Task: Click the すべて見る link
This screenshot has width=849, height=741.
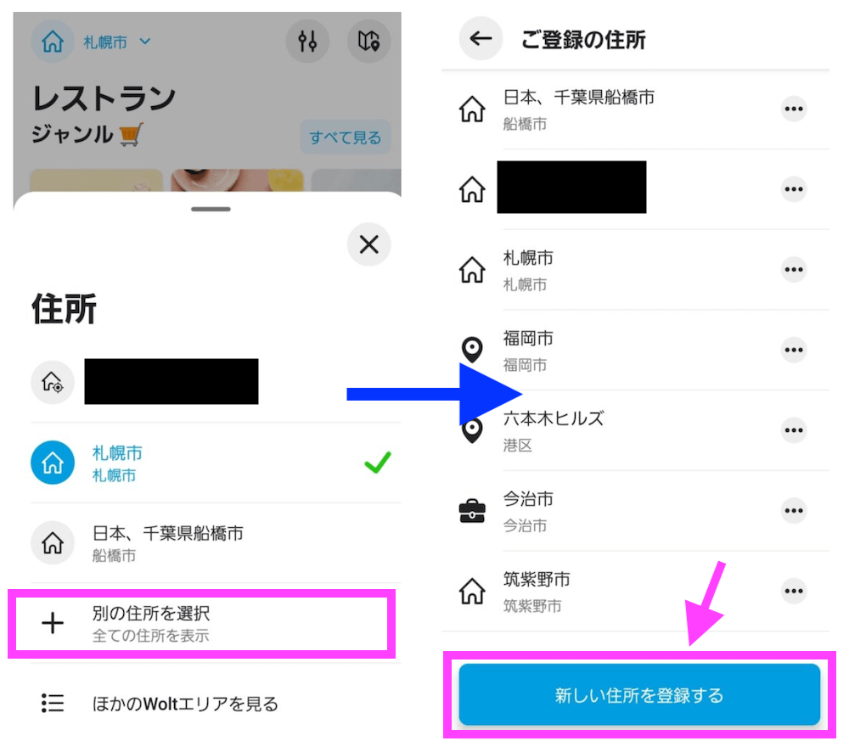Action: [346, 137]
